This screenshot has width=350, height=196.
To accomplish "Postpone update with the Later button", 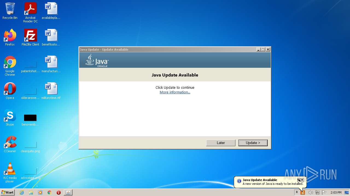I will [221, 143].
